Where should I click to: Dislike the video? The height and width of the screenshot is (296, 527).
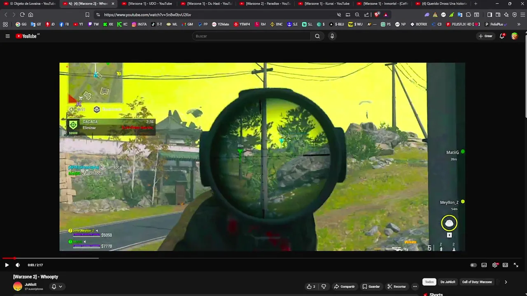324,287
